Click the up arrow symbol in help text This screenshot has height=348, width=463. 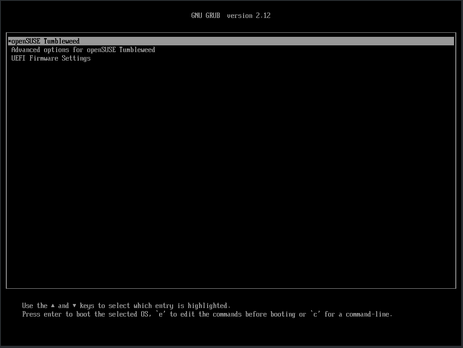[53, 305]
